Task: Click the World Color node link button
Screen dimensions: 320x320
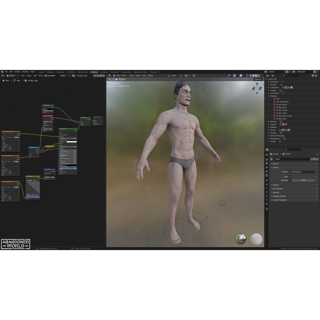Action: click(x=290, y=177)
